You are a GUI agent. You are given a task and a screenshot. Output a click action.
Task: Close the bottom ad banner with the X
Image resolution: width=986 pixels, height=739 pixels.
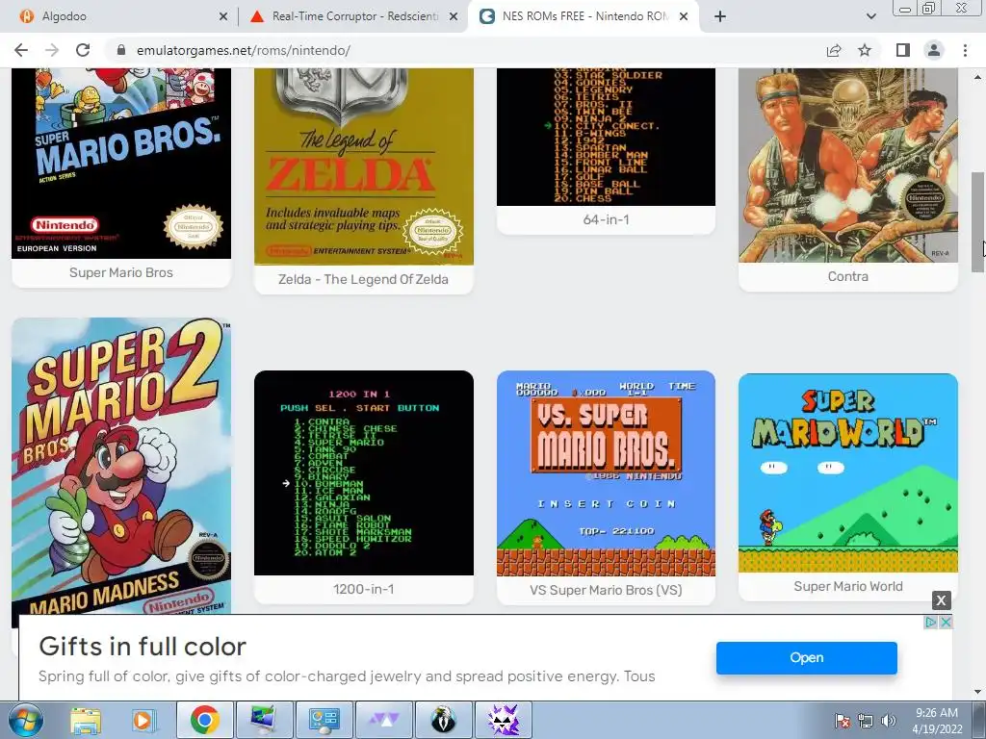coord(942,600)
